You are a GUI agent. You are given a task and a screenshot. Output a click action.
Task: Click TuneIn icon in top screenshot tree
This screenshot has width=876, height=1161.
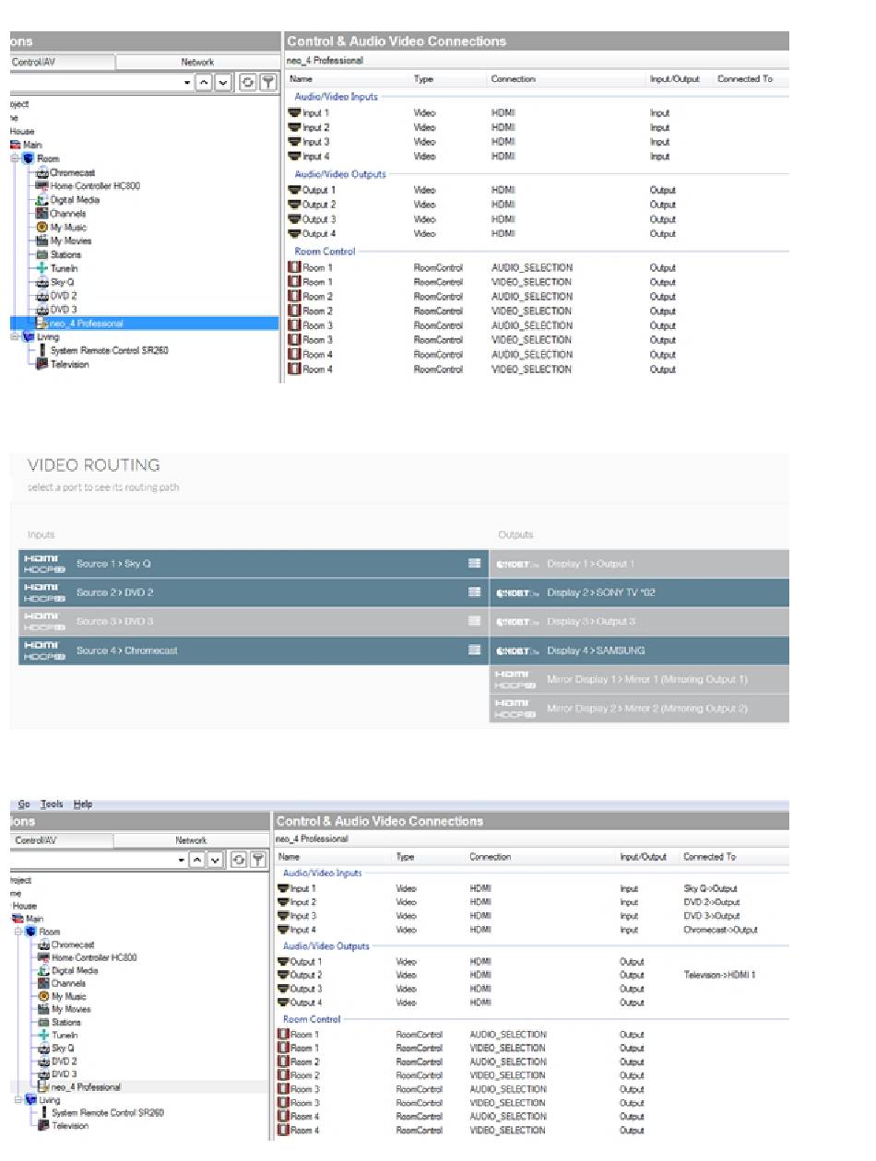tap(41, 269)
